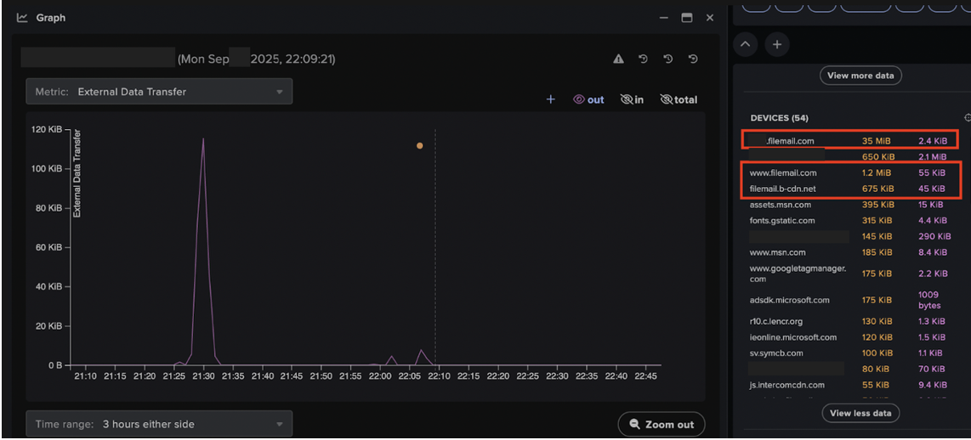Select the www.googletagmanager.com device
Screen dimensions: 971x440
pos(798,274)
